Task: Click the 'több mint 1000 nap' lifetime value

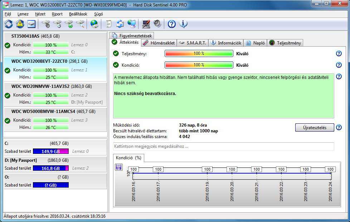Action: (198, 131)
